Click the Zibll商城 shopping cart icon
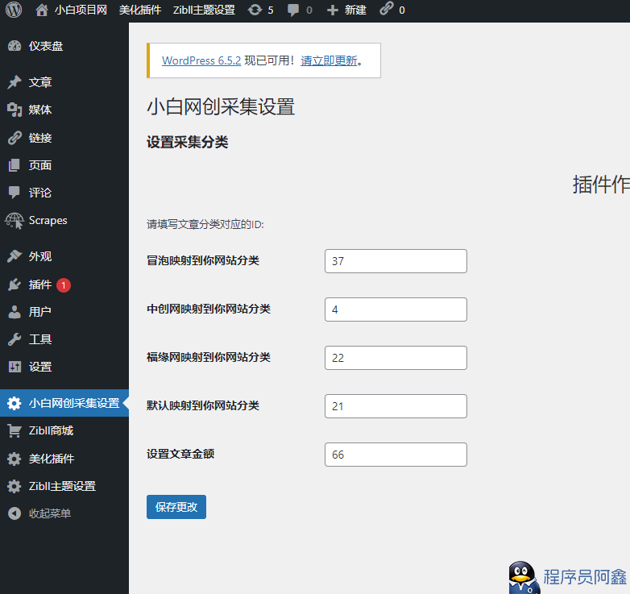Image resolution: width=630 pixels, height=594 pixels. tap(15, 431)
